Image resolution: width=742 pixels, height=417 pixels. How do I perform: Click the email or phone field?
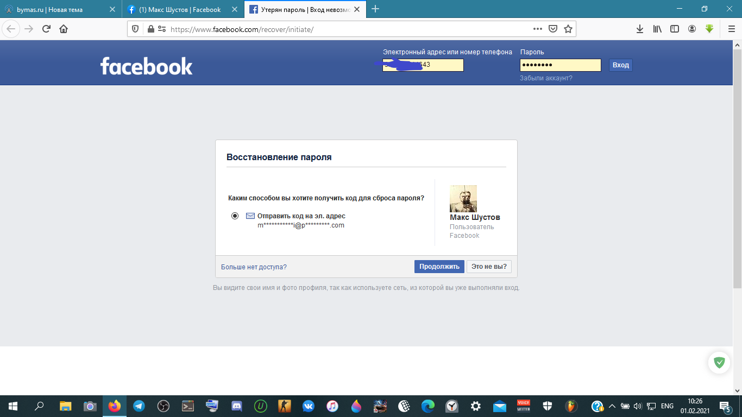[423, 65]
